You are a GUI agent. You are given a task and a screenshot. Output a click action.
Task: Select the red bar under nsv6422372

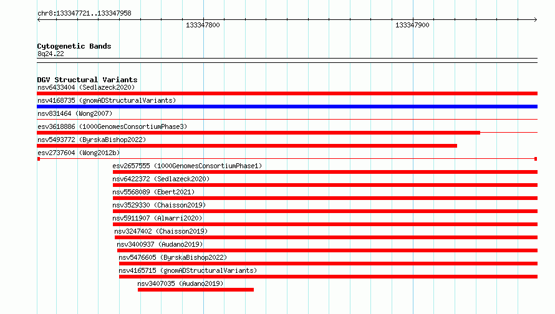click(326, 185)
